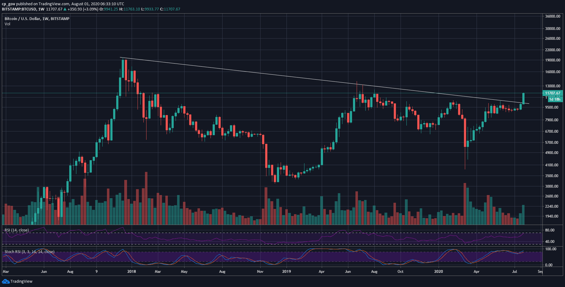Click the 9500.00 price axis label
Viewport: 565px width, 287px height.
552,107
